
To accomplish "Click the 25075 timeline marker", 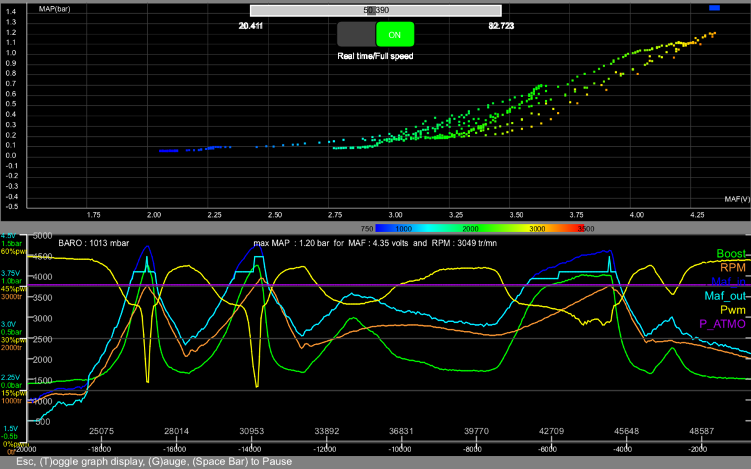I will coord(101,431).
